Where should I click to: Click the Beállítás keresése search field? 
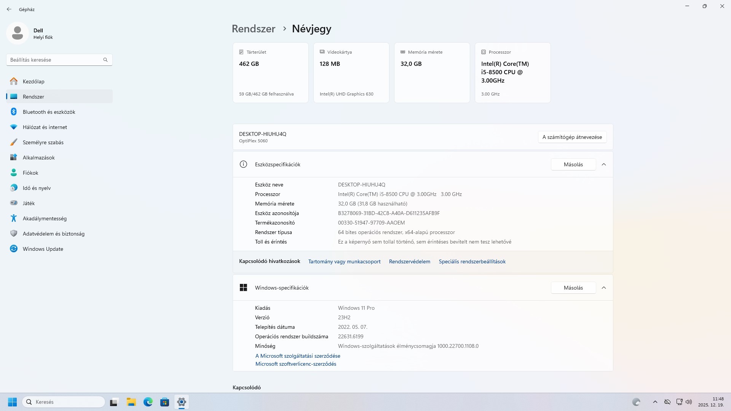[55, 60]
